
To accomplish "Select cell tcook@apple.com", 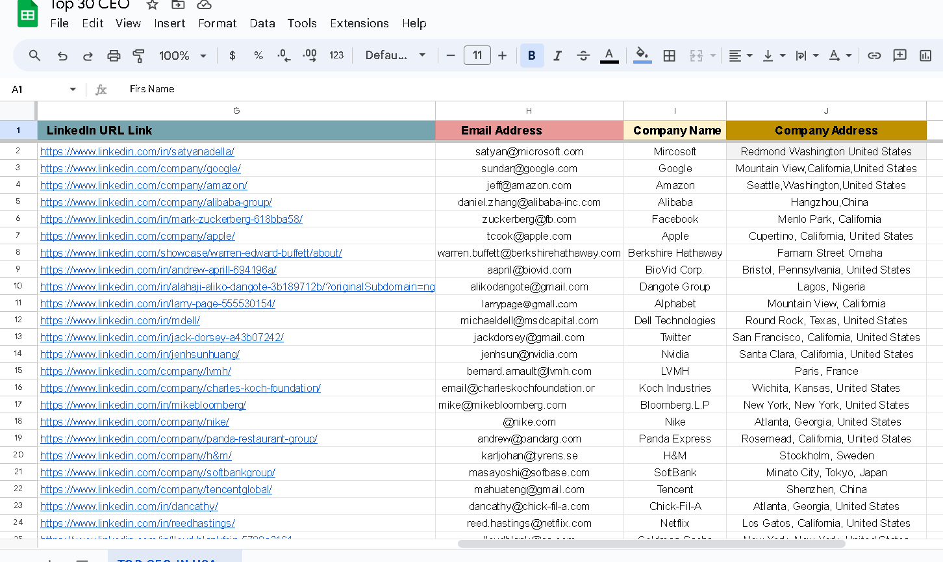I will point(529,236).
